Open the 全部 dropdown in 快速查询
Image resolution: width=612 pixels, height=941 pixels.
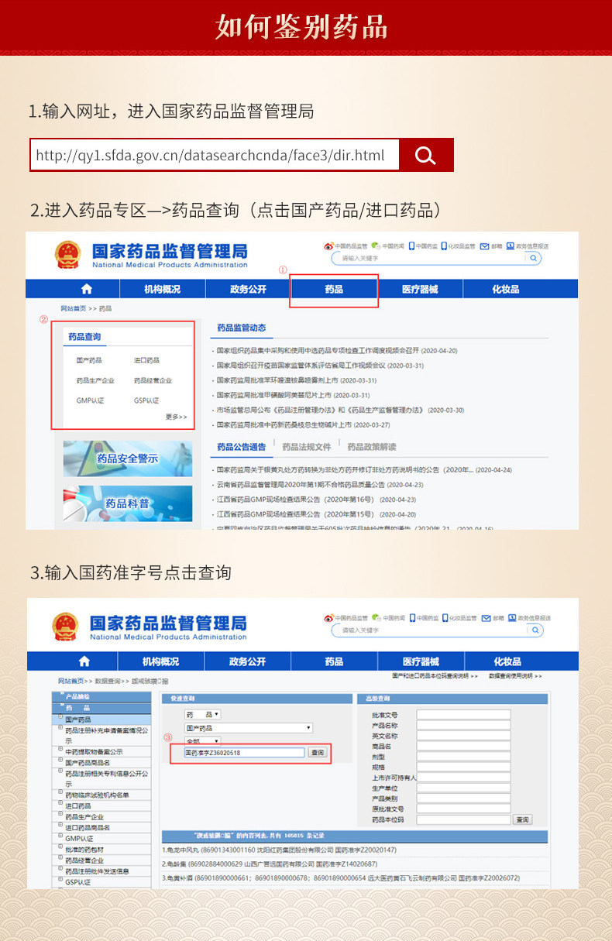coord(202,741)
